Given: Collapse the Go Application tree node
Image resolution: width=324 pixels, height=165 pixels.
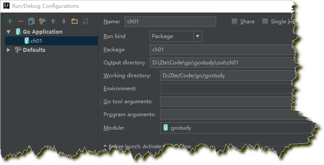Looking at the screenshot, I should point(9,32).
